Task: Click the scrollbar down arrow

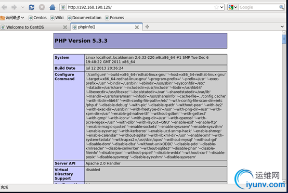Action: (284, 182)
